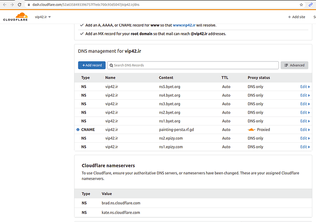Open the vip42.ir site dropdown
This screenshot has width=316, height=222.
(43, 17)
